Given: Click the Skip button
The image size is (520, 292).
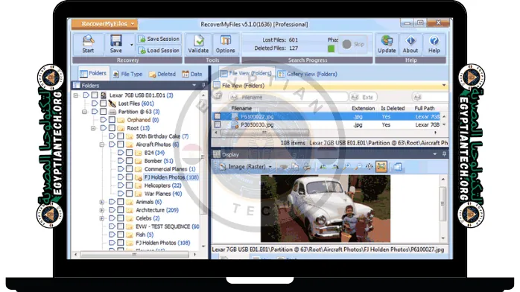Looking at the screenshot, I should (354, 44).
